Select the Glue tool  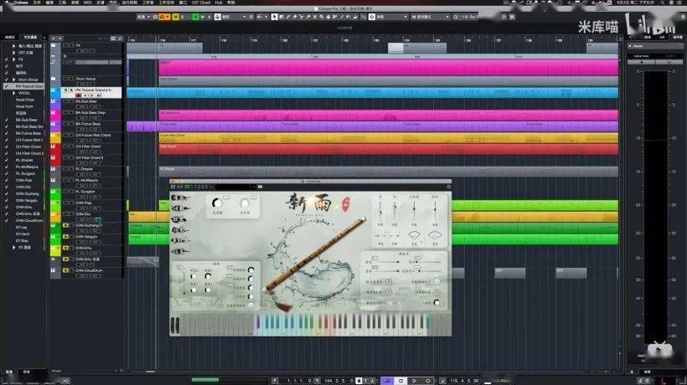[x=307, y=17]
